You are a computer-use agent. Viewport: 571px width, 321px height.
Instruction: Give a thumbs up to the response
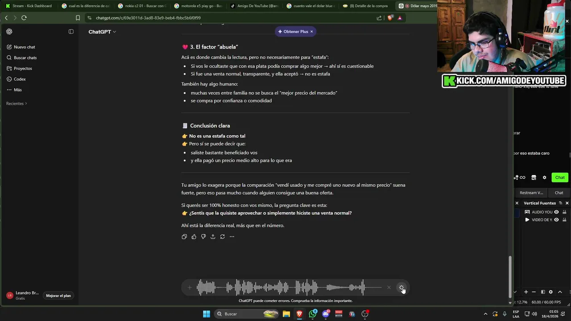tap(194, 237)
